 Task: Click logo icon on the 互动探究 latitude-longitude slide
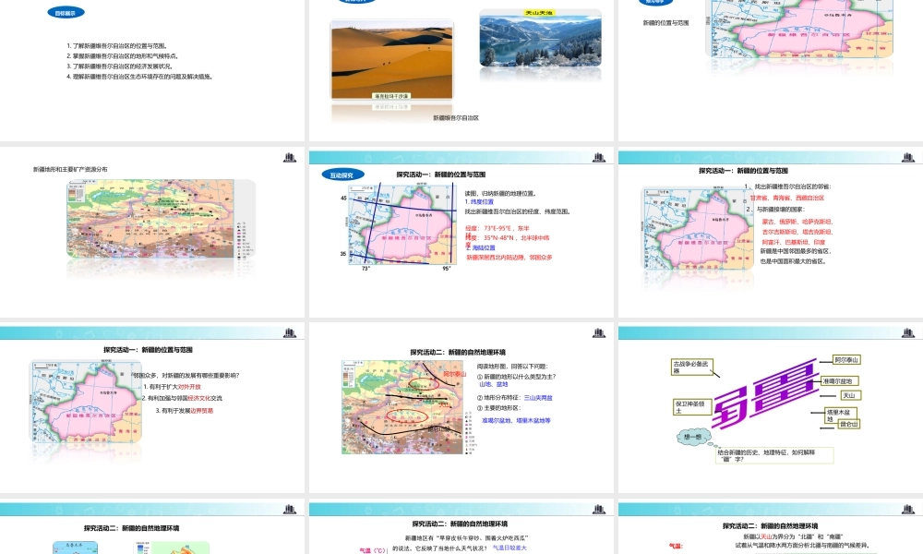pos(599,157)
